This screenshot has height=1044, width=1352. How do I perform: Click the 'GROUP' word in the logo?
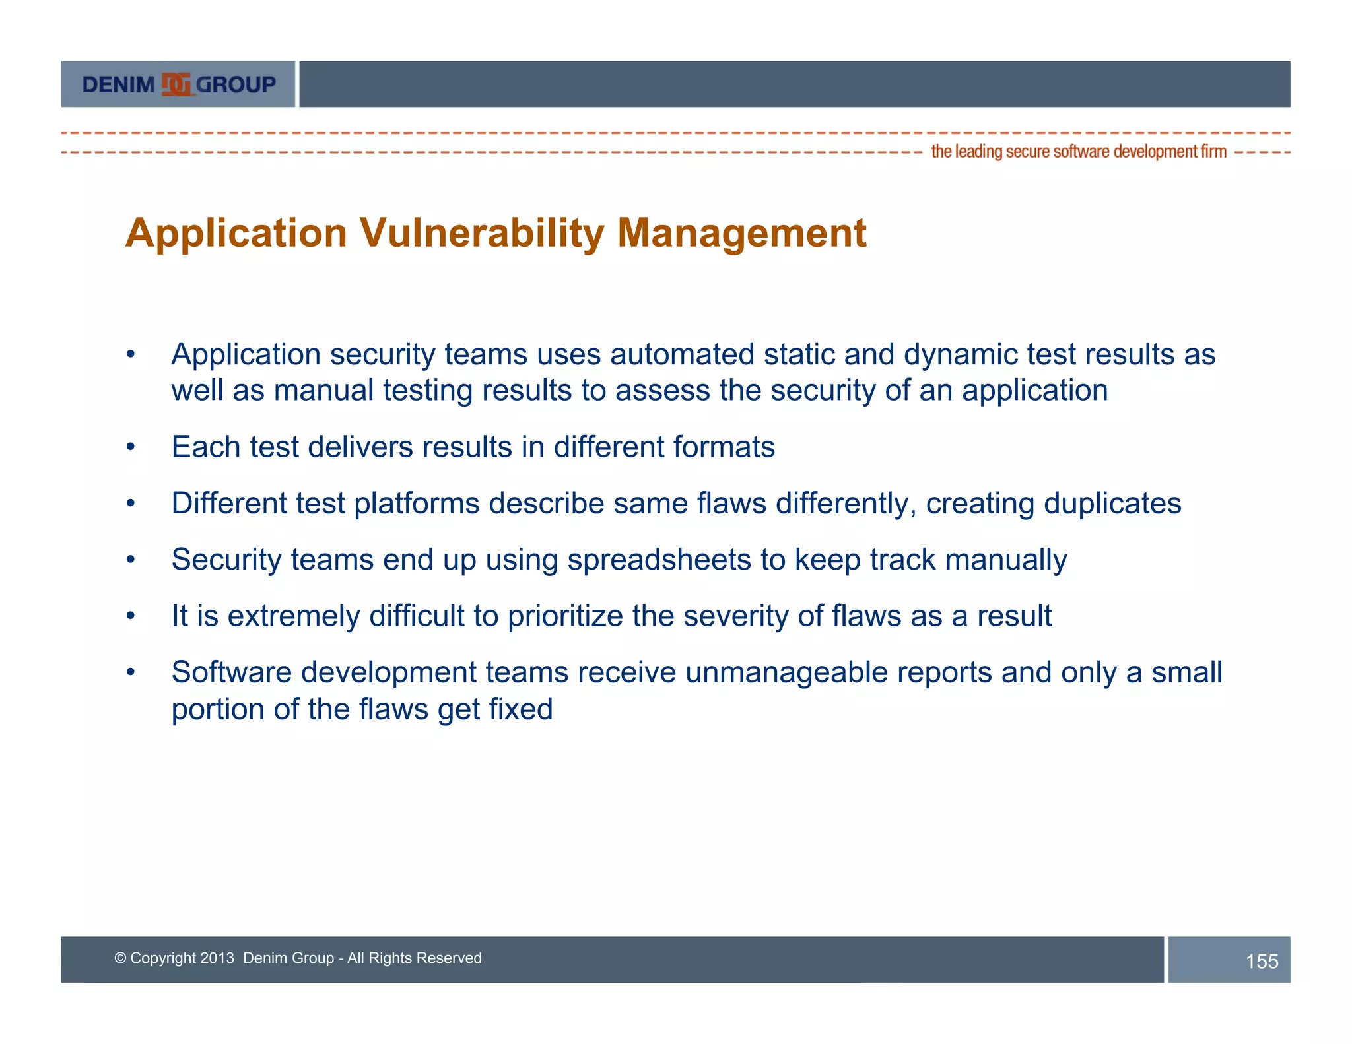[236, 84]
